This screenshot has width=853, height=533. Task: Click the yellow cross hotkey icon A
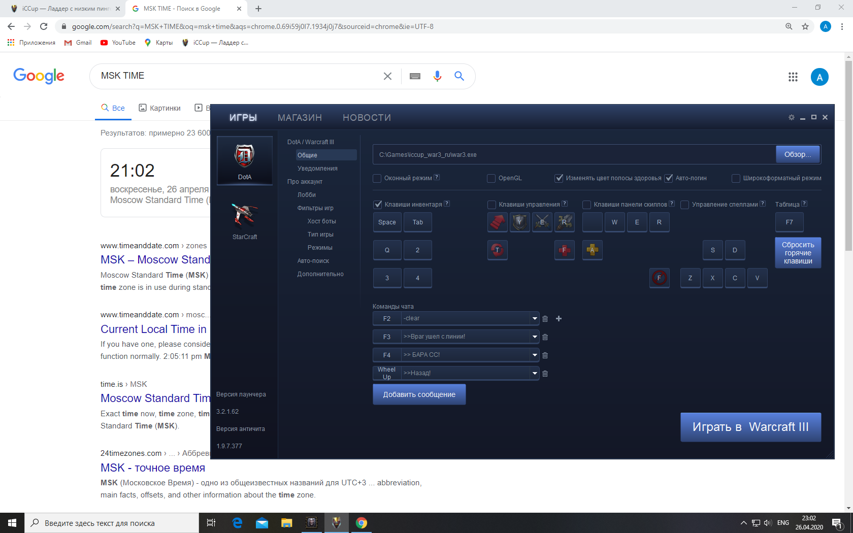(592, 250)
